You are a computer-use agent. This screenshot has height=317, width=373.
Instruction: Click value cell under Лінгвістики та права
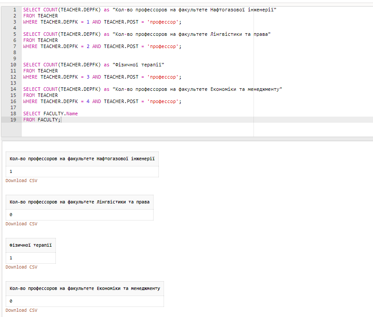click(x=79, y=215)
